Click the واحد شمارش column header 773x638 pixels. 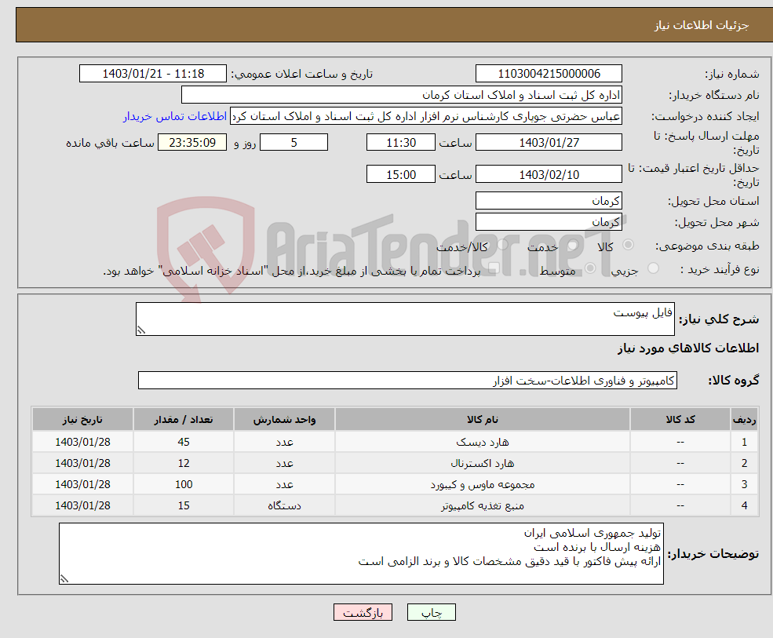pos(284,420)
